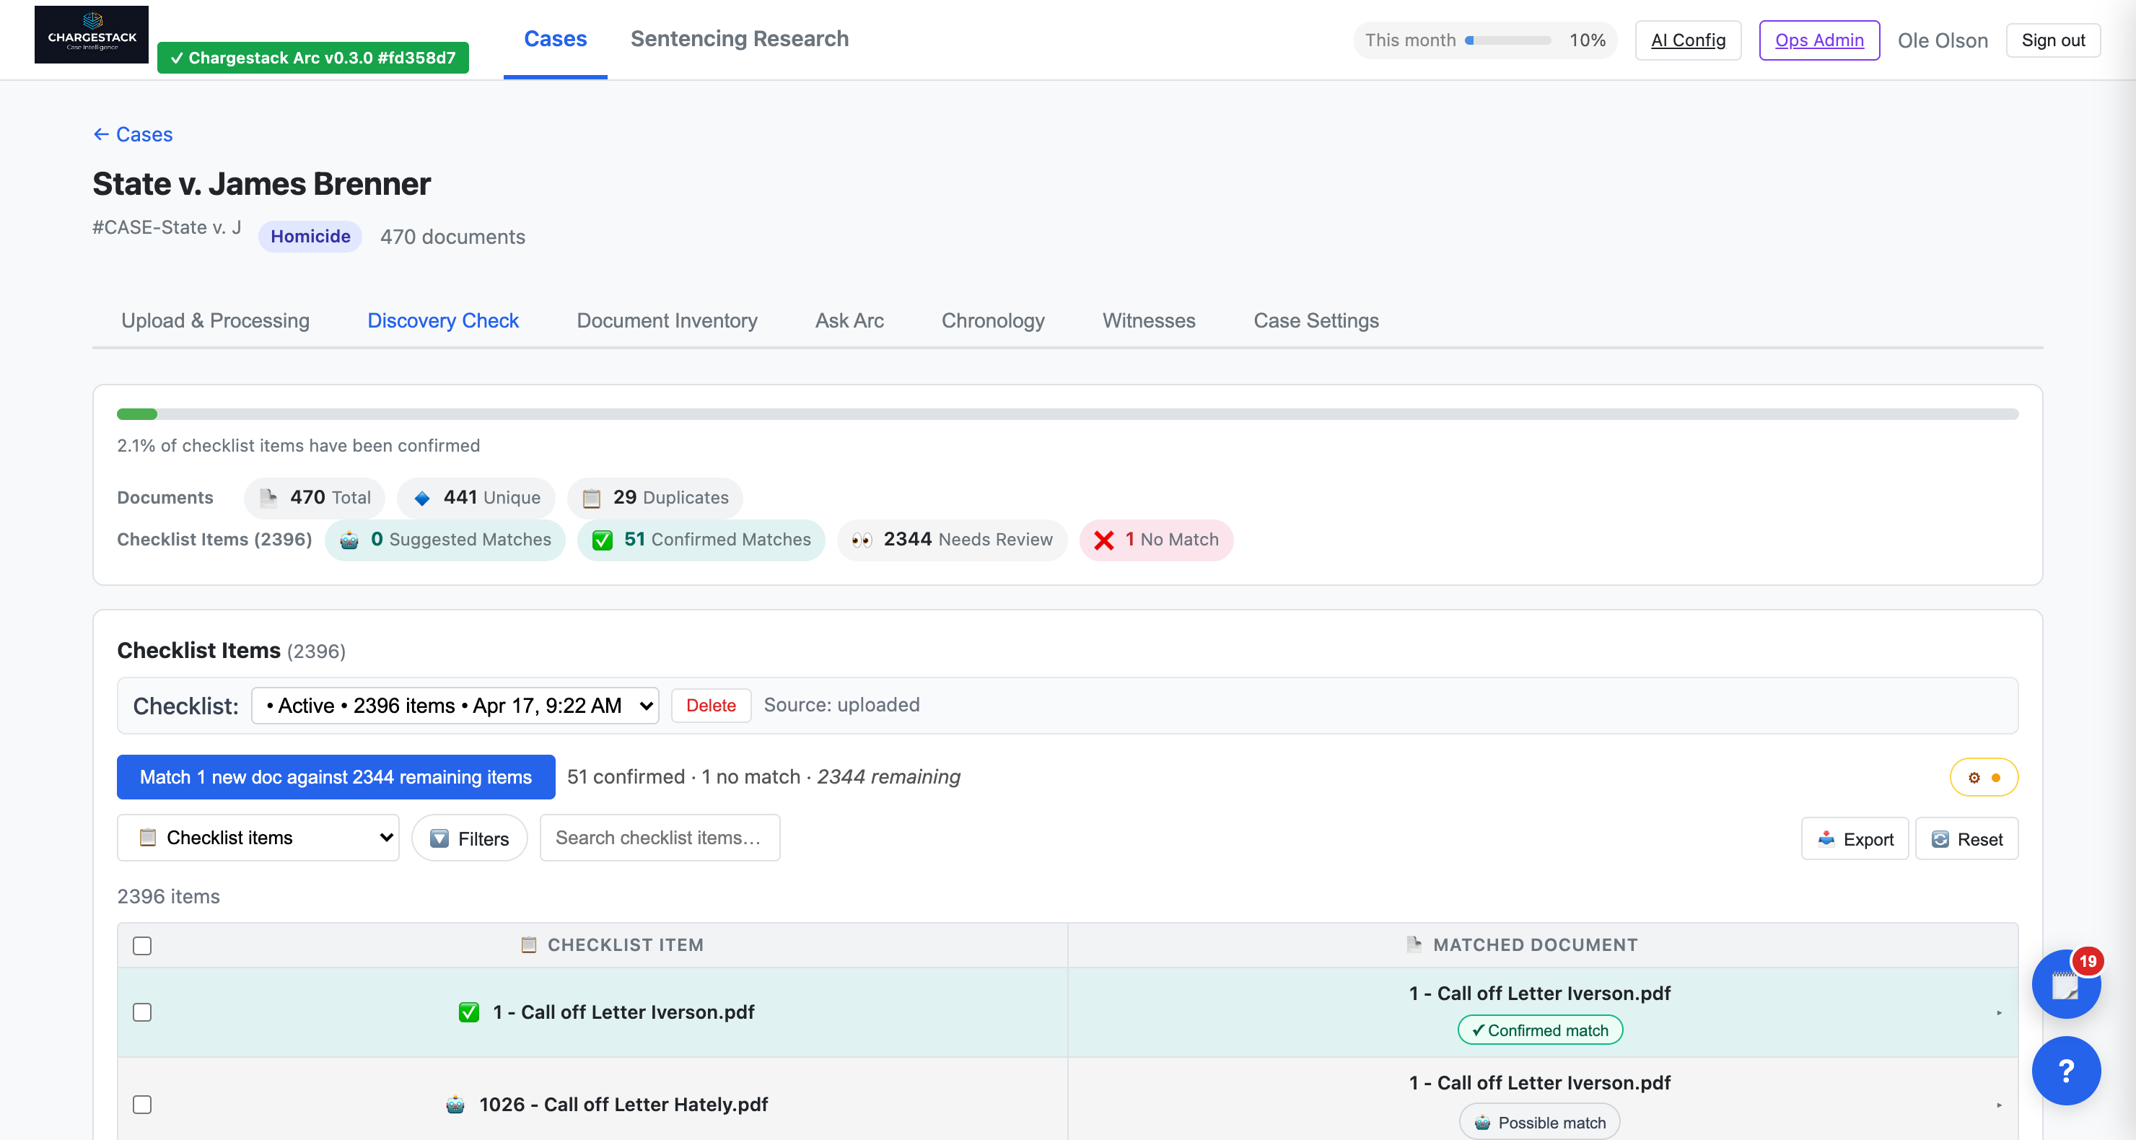Click the 0 Suggested Matches chip
2136x1140 pixels.
445,540
